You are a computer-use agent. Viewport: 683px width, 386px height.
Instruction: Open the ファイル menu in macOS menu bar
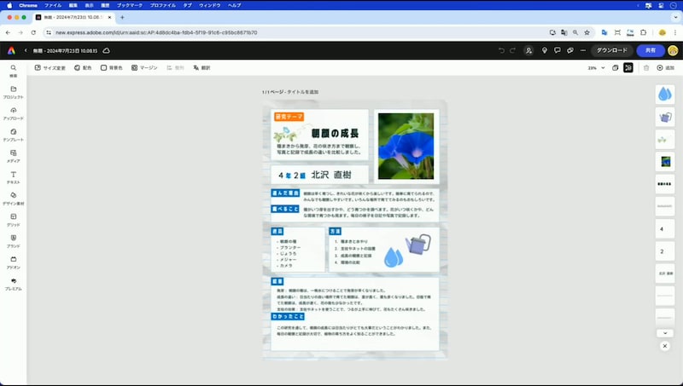[53, 5]
